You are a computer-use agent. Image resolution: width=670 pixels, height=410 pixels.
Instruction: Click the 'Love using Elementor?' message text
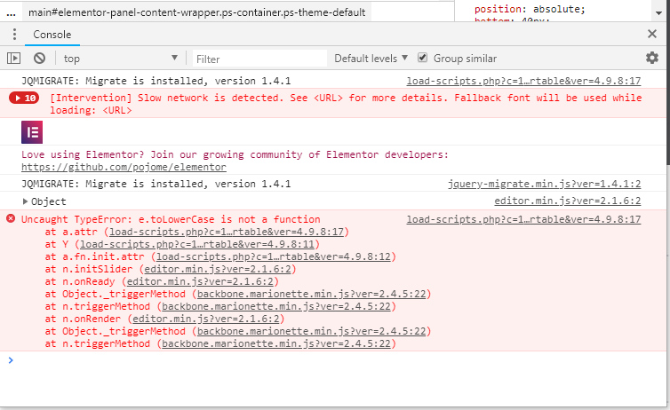pos(235,154)
